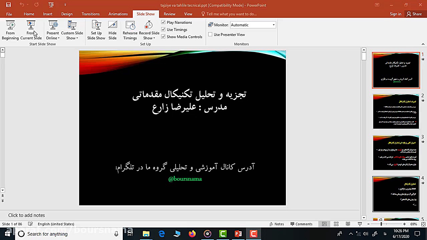Open the Review ribbon tab
The height and width of the screenshot is (240, 427).
pyautogui.click(x=169, y=14)
